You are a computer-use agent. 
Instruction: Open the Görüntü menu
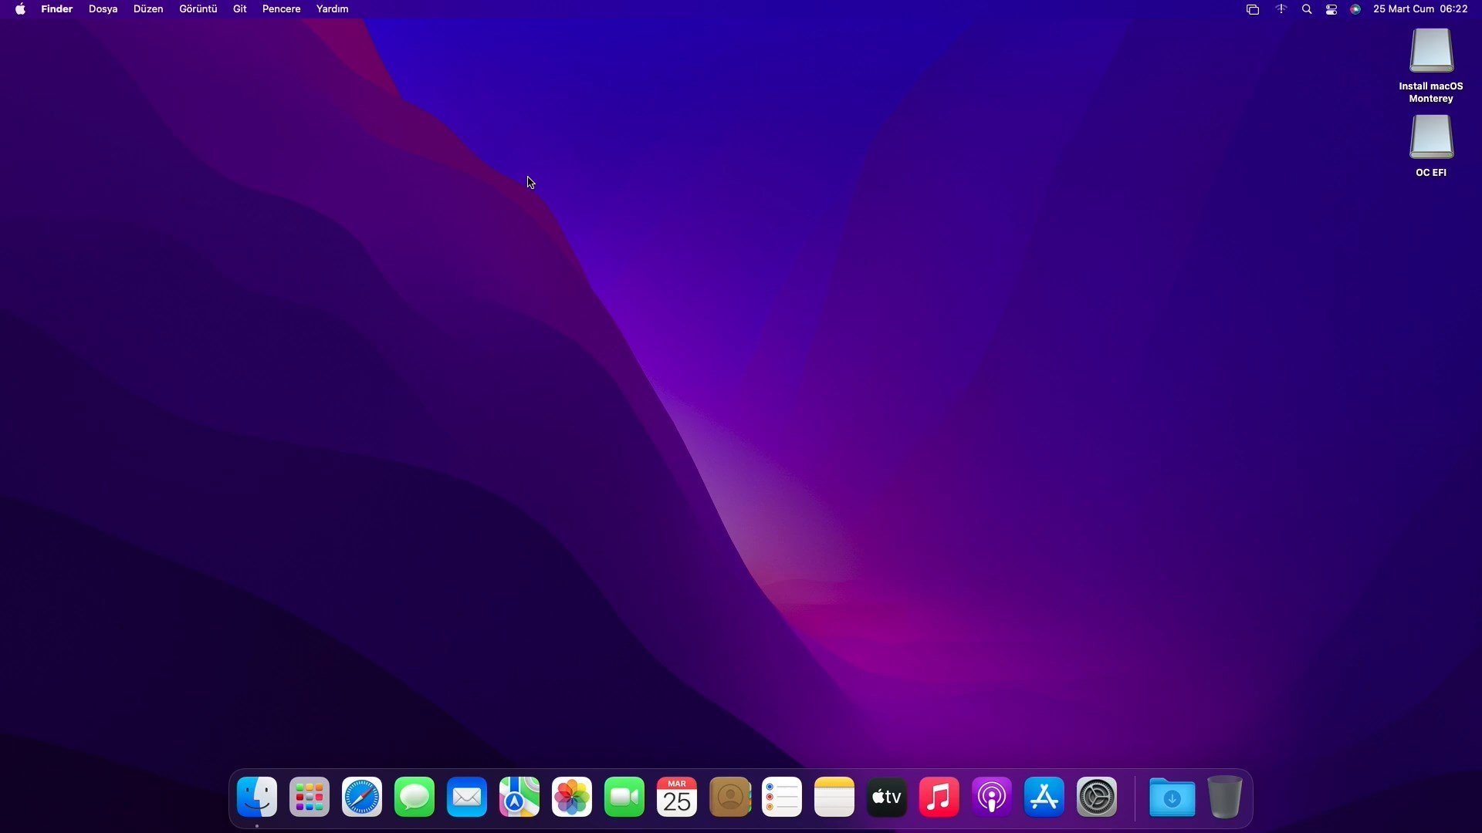click(x=198, y=9)
